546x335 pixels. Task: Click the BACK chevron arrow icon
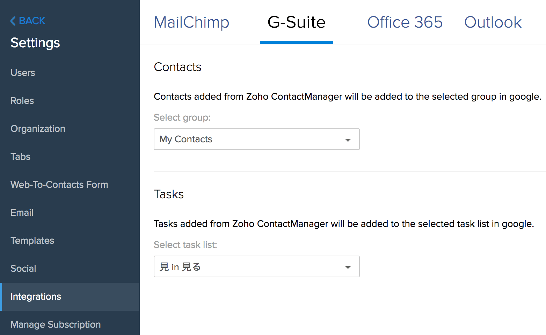(13, 21)
